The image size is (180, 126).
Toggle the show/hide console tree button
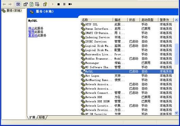pos(18,4)
